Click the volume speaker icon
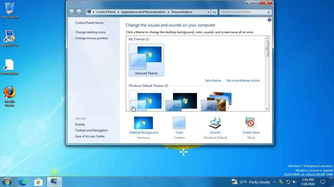Image resolution: width=334 pixels, height=187 pixels. click(295, 182)
